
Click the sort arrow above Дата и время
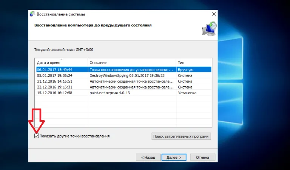(62, 60)
